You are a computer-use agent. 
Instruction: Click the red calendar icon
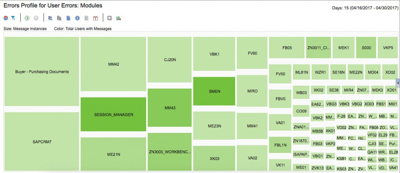click(95, 18)
